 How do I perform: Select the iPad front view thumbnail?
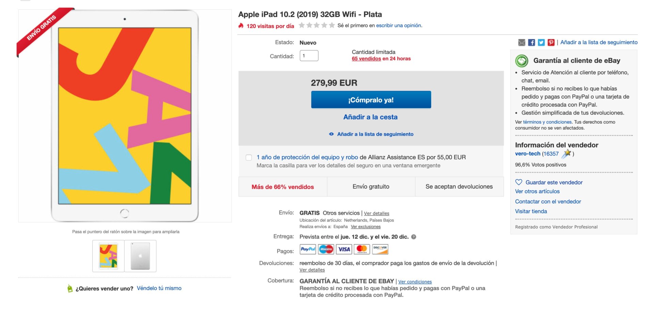(x=108, y=256)
